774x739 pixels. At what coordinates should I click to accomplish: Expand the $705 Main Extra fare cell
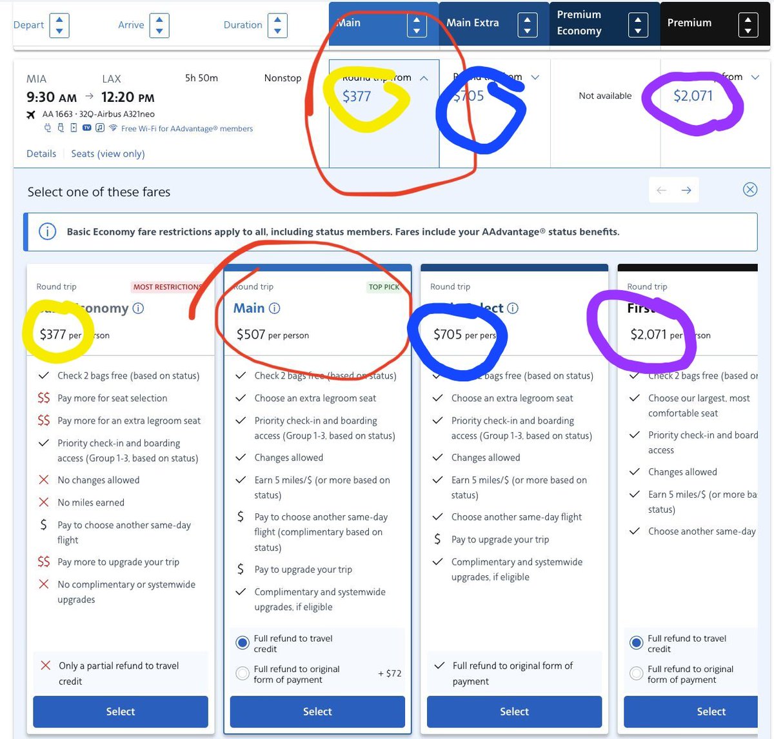pyautogui.click(x=535, y=77)
